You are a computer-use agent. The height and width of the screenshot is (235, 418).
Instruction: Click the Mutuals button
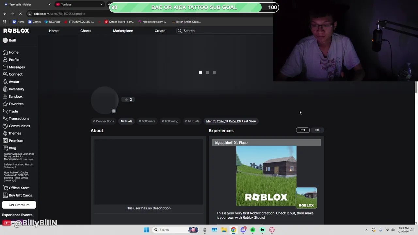click(x=126, y=121)
